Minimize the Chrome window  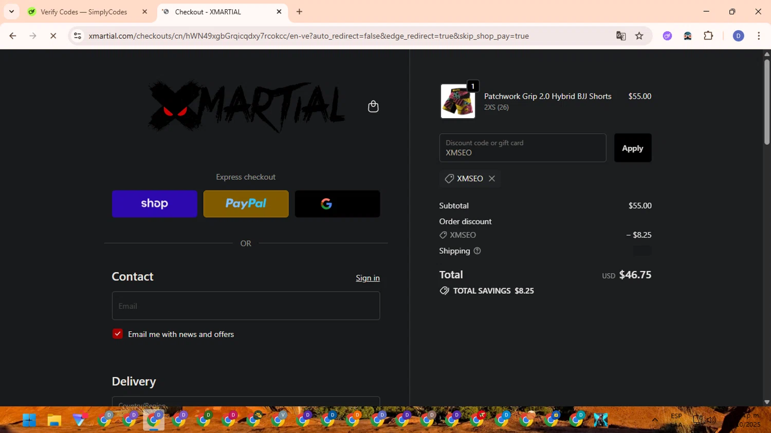pyautogui.click(x=706, y=11)
